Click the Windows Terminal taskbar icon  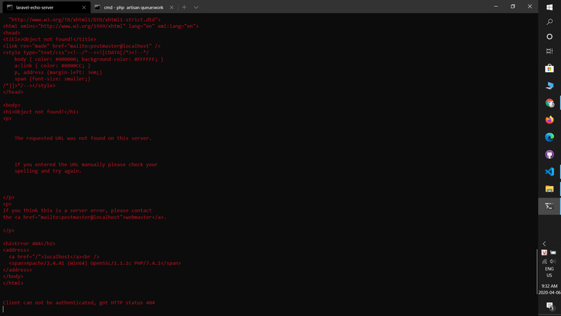(549, 206)
